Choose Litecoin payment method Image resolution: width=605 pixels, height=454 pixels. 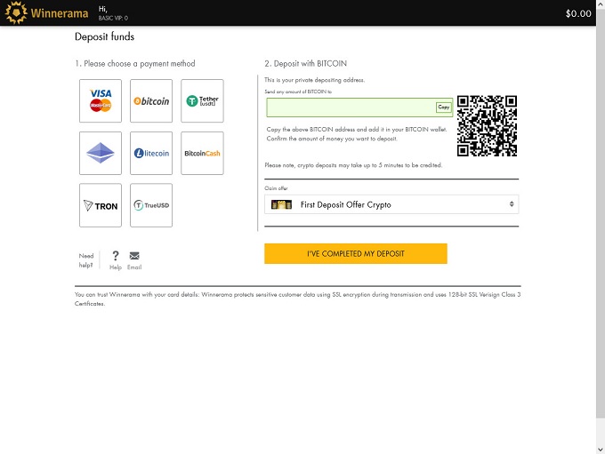(151, 153)
